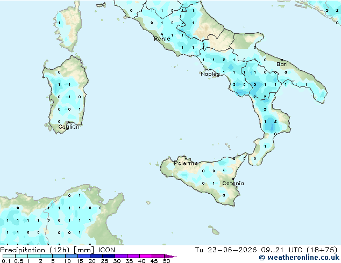Click the Bari city label
Viewport: 341px width, 263px height.
click(282, 64)
